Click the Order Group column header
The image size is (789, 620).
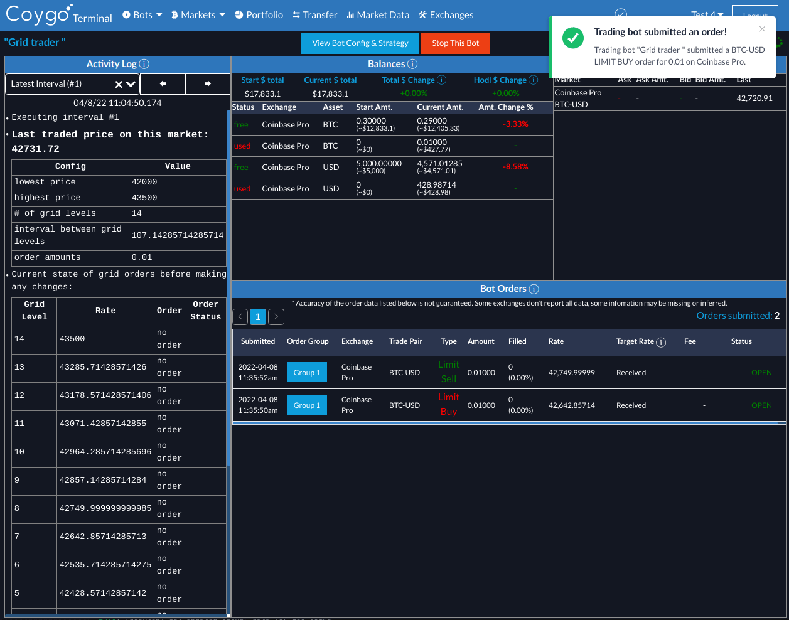click(x=308, y=341)
